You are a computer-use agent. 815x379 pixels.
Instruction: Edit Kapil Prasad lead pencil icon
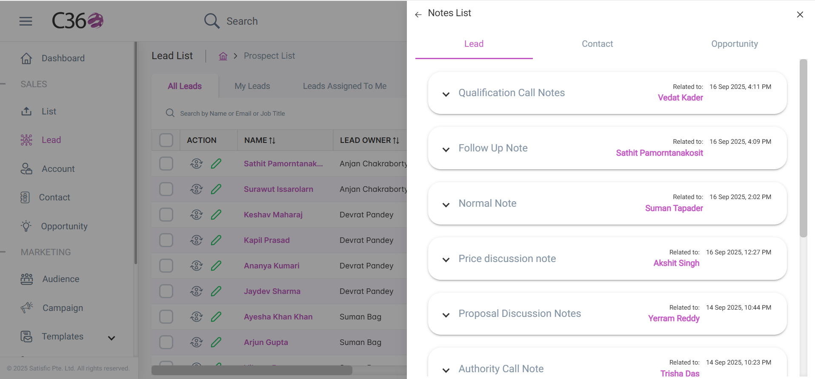[216, 240]
